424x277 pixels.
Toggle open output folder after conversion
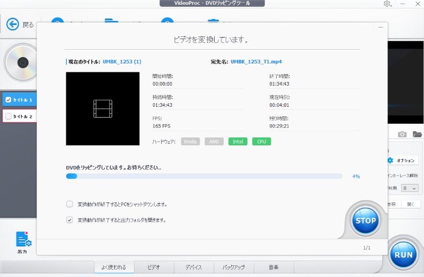(x=69, y=220)
